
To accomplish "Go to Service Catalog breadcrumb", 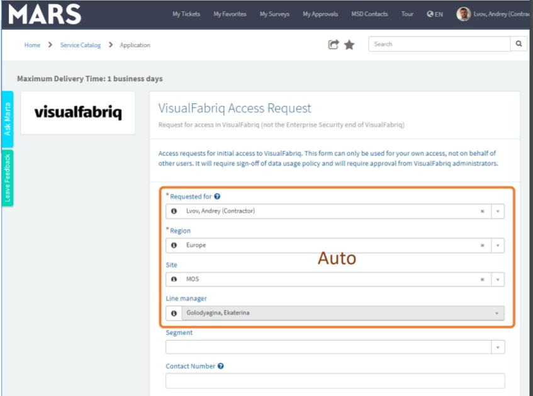I will [x=80, y=45].
